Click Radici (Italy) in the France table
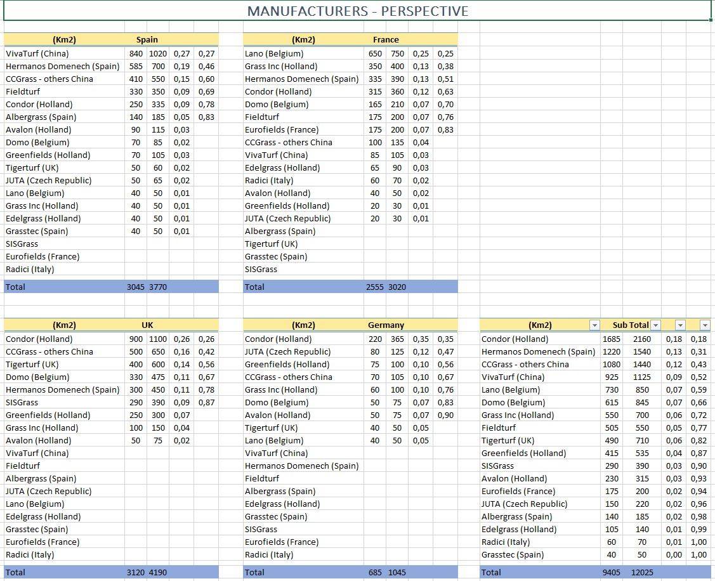Screen dimensions: 715x581 (x=269, y=180)
